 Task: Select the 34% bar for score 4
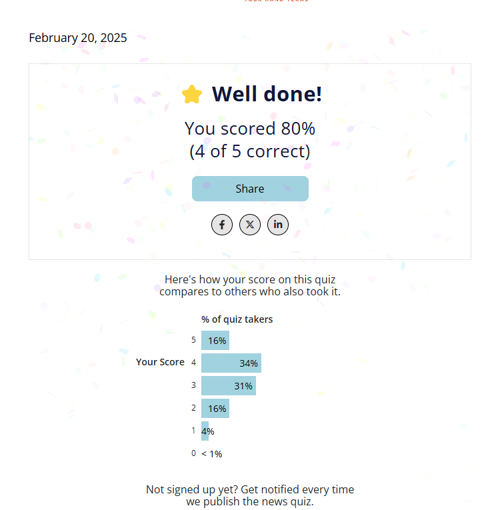231,363
